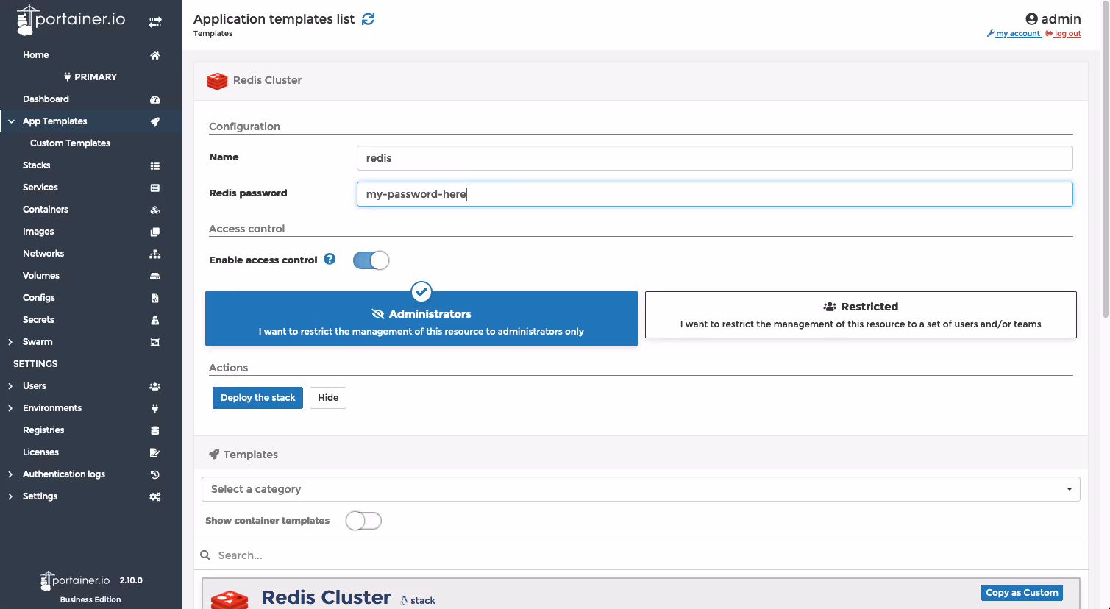1110x609 pixels.
Task: Click the Configs file icon
Action: [x=154, y=298]
